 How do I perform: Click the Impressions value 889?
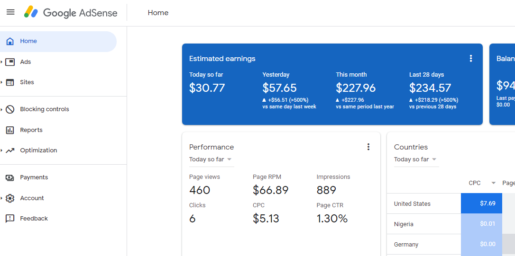[326, 190]
